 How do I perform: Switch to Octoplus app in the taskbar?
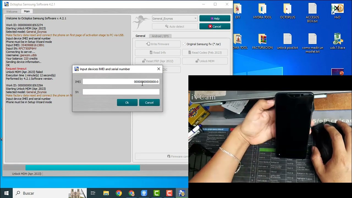(182, 193)
